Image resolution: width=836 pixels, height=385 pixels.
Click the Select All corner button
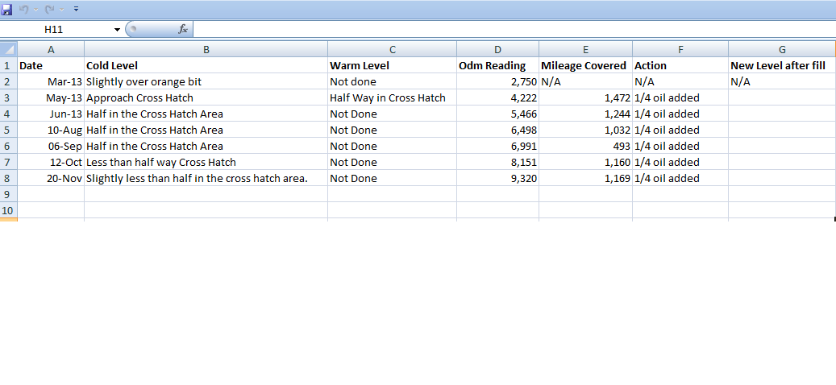tap(9, 49)
